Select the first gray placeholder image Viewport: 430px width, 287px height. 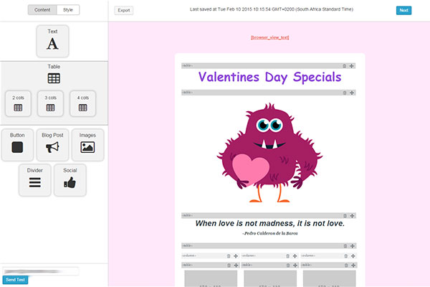coord(211,278)
